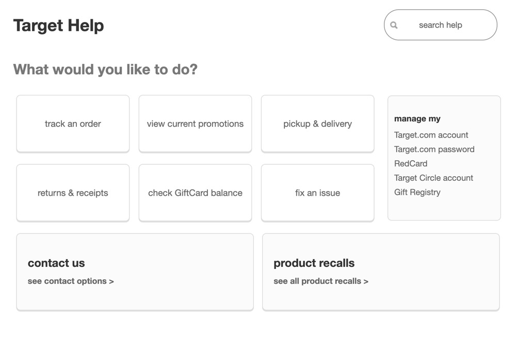
Task: Click the What would you like to do heading
Action: tap(105, 70)
